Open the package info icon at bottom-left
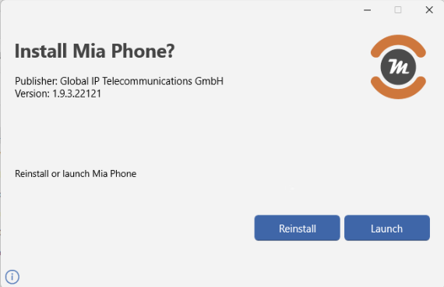 click(x=12, y=277)
